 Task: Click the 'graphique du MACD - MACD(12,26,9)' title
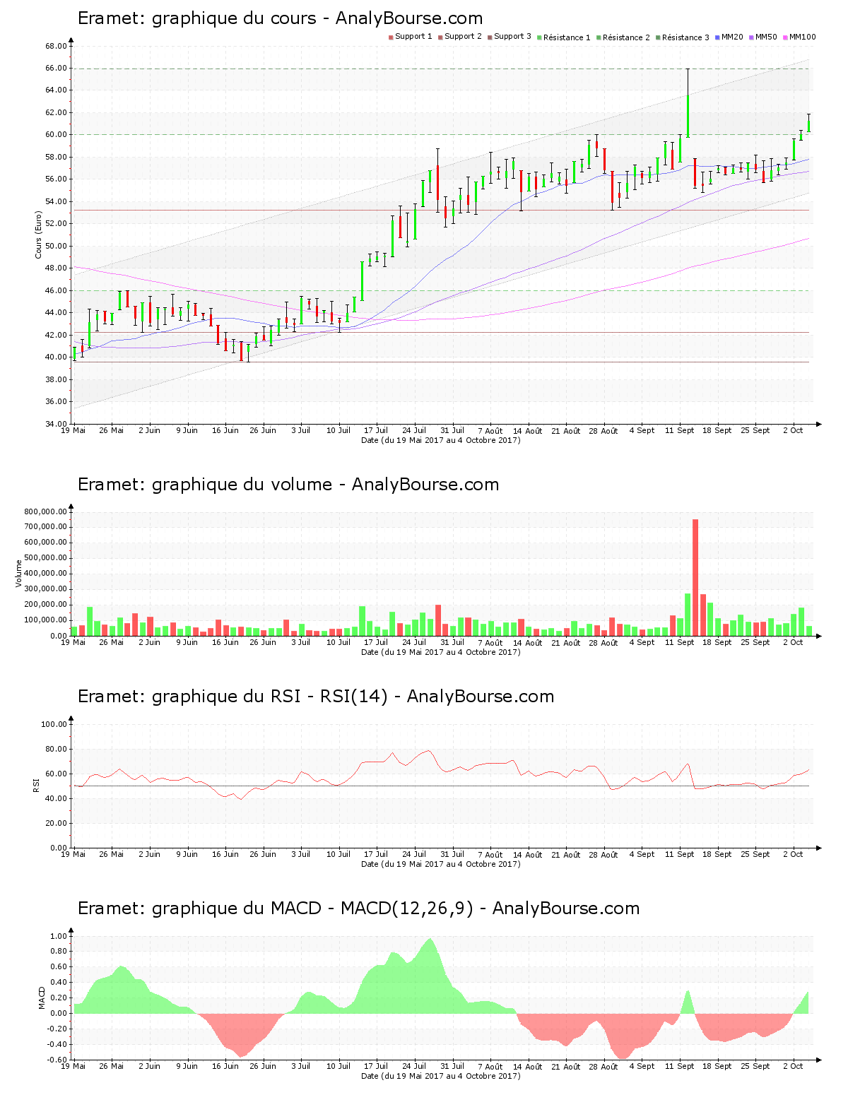click(x=312, y=908)
